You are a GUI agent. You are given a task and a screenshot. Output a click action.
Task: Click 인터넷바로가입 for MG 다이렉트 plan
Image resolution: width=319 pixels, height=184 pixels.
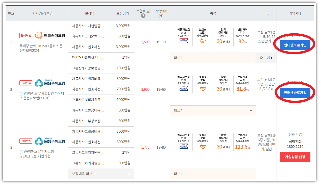click(x=295, y=93)
